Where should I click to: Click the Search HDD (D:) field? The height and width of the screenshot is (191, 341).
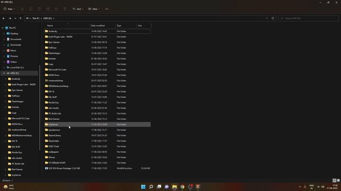tap(308, 19)
